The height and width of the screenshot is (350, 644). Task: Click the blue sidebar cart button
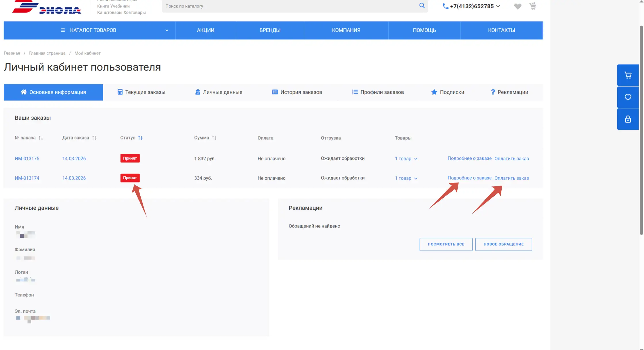coord(628,75)
